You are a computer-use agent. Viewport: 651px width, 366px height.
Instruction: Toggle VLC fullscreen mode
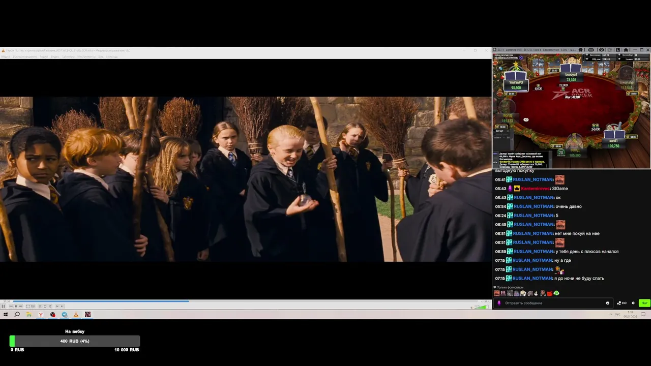[x=28, y=306]
